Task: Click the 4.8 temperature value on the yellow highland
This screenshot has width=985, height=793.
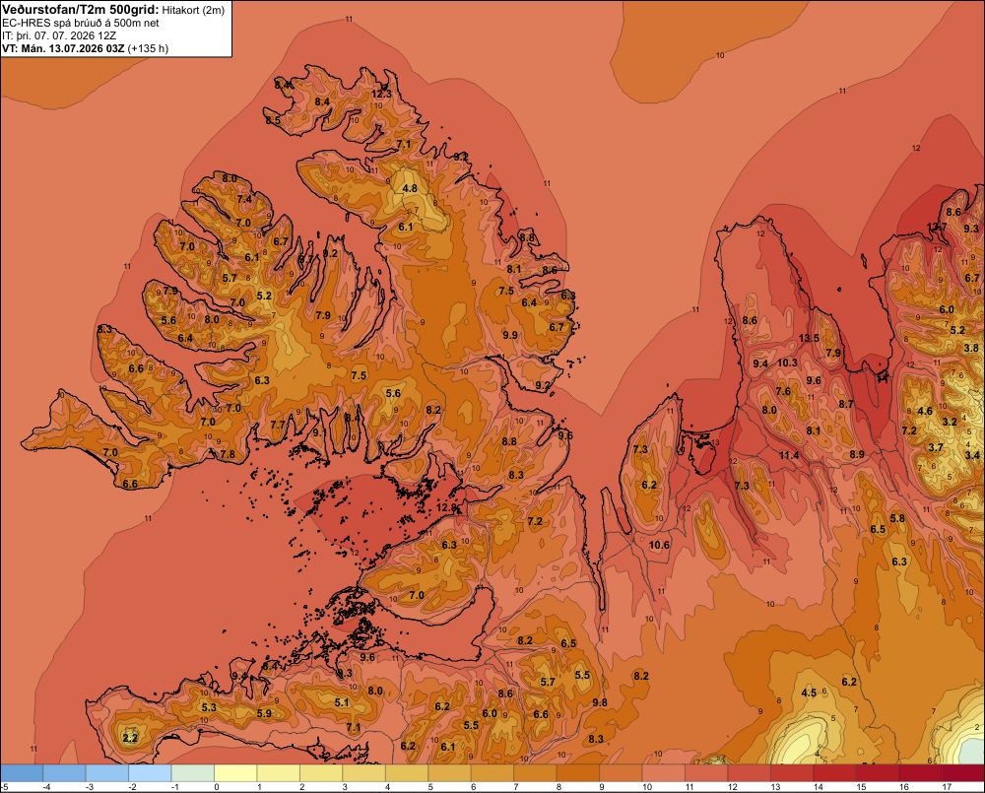Action: tap(410, 188)
